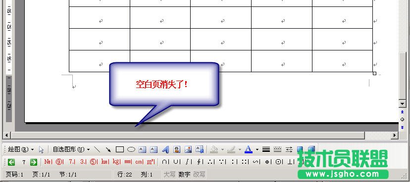
Task: Click symbol page number 7 field
Action: (24, 162)
